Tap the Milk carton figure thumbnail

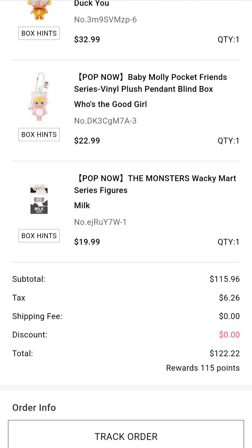[x=39, y=199]
